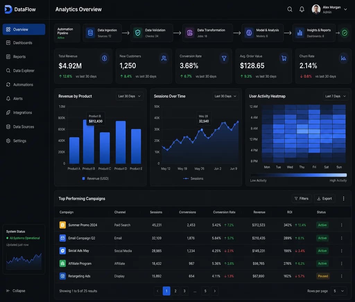Click the Data Validation shield icon
The height and width of the screenshot is (302, 355).
click(x=138, y=33)
